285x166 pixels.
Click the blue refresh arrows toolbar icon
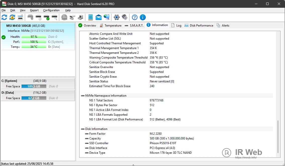4,17
